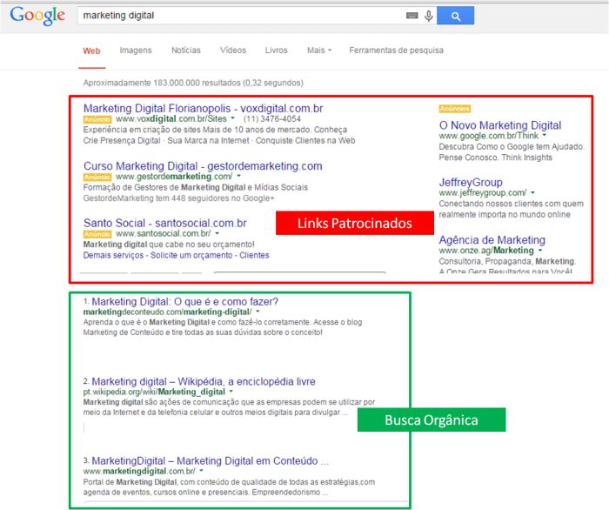Click the Google logo
The image size is (609, 510).
click(x=37, y=16)
